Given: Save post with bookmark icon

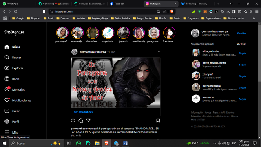Looking at the screenshot, I should [158, 121].
